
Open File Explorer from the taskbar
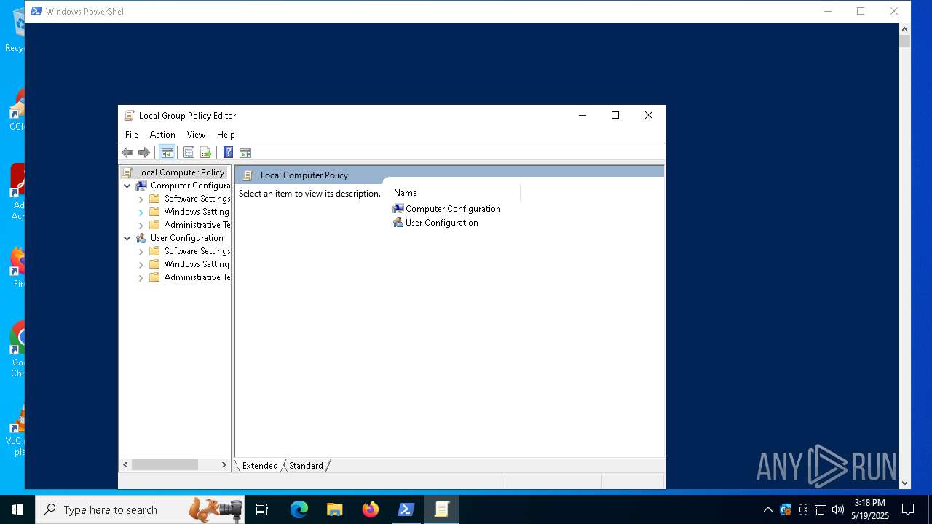coord(334,509)
